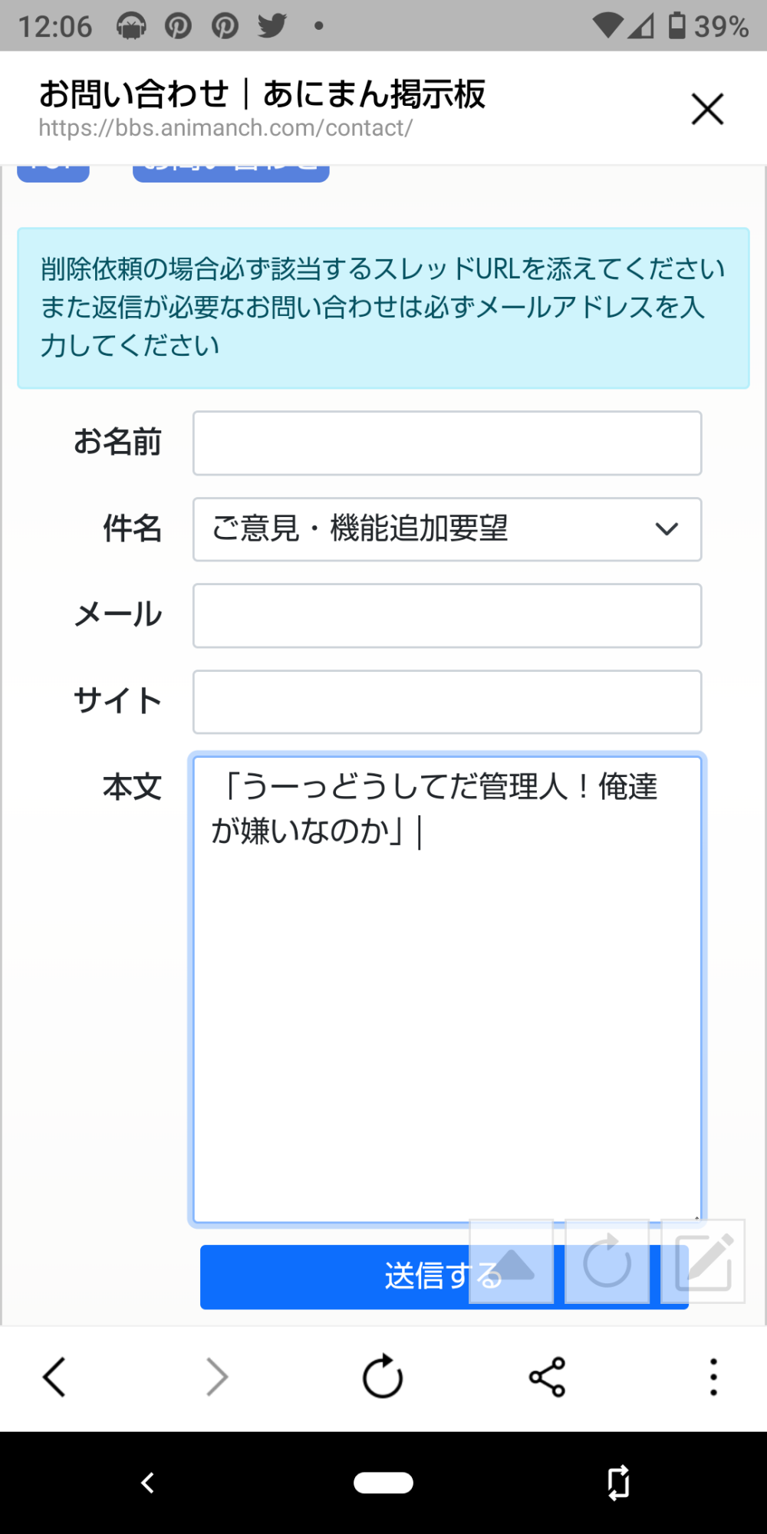Tap the floating refresh icon
767x1534 pixels.
607,1262
